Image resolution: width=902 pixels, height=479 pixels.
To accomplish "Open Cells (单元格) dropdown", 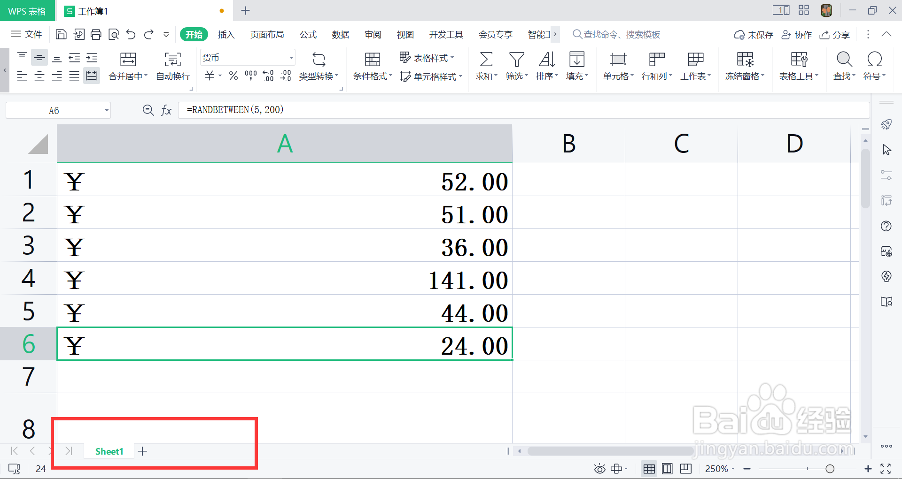I will [618, 76].
